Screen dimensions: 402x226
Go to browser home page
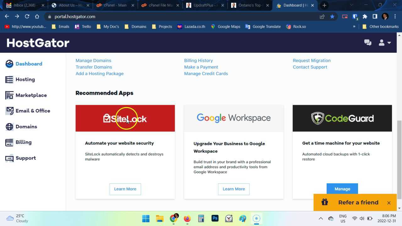(37, 17)
